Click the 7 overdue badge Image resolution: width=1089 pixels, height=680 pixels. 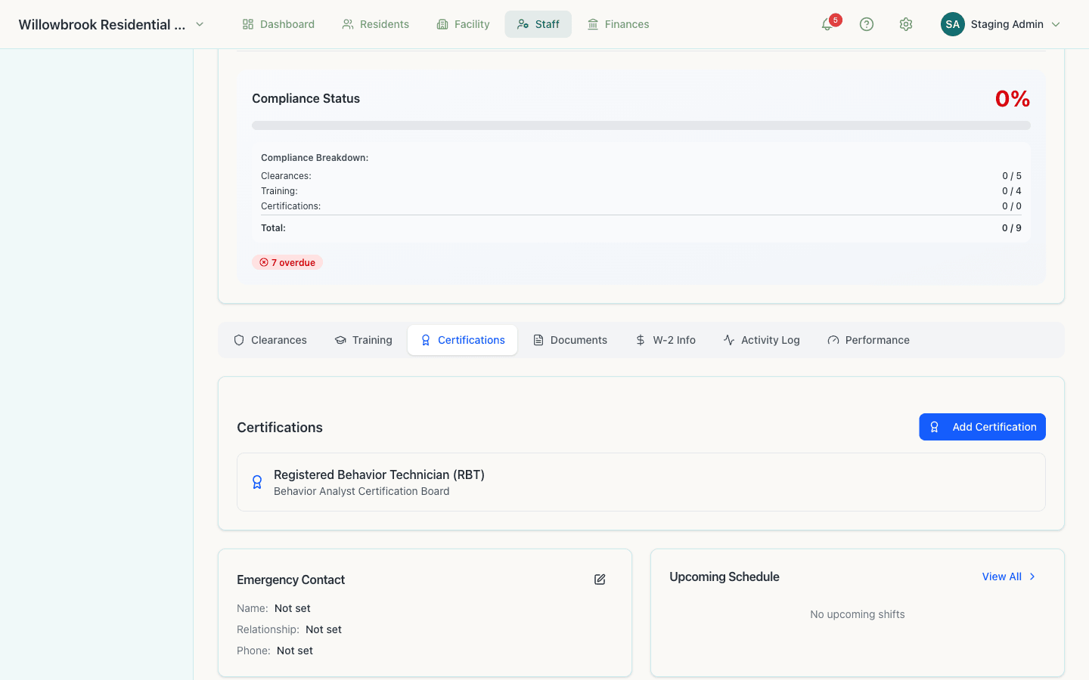[287, 263]
